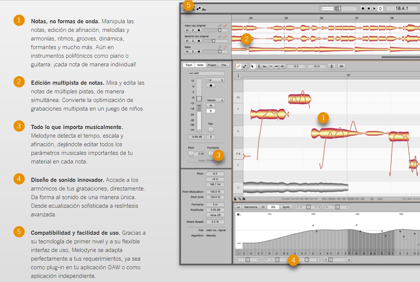Screen dimensions: 420x282
Task: Click the record button in the transport
Action: tap(363, 9)
